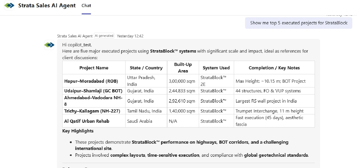Click the Yesterday 12:42 timestamp
The height and width of the screenshot is (168, 357).
[130, 36]
